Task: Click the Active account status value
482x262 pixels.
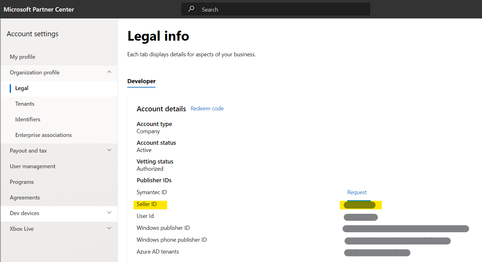Action: (144, 150)
